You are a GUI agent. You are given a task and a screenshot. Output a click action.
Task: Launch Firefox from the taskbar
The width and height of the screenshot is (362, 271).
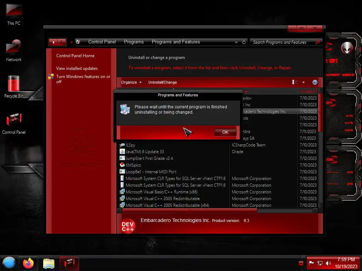pos(28,263)
